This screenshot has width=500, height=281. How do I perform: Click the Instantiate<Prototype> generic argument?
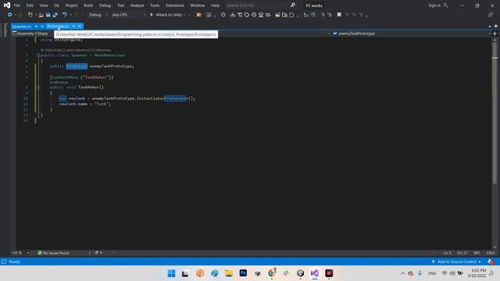point(175,98)
